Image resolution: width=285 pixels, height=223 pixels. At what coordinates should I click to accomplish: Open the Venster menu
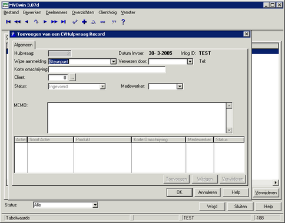128,12
